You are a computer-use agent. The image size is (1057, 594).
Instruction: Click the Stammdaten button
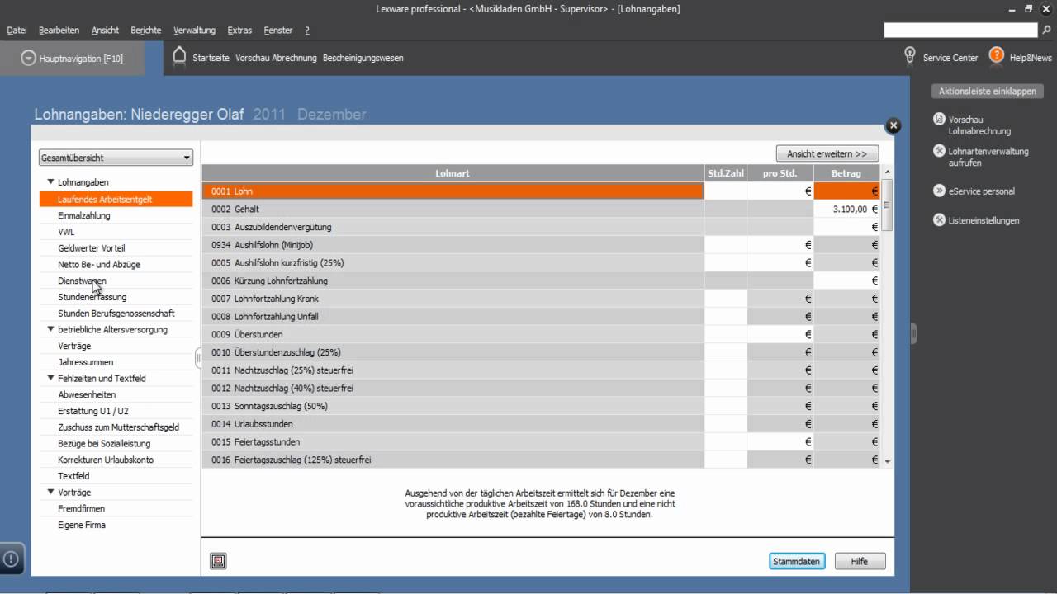tap(796, 561)
